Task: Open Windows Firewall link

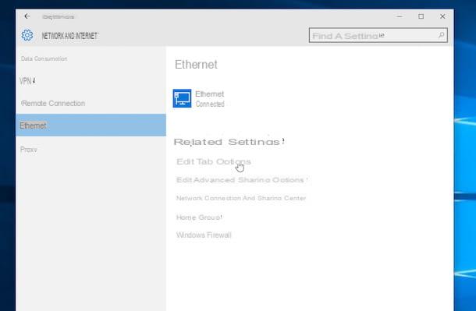Action: coord(204,235)
